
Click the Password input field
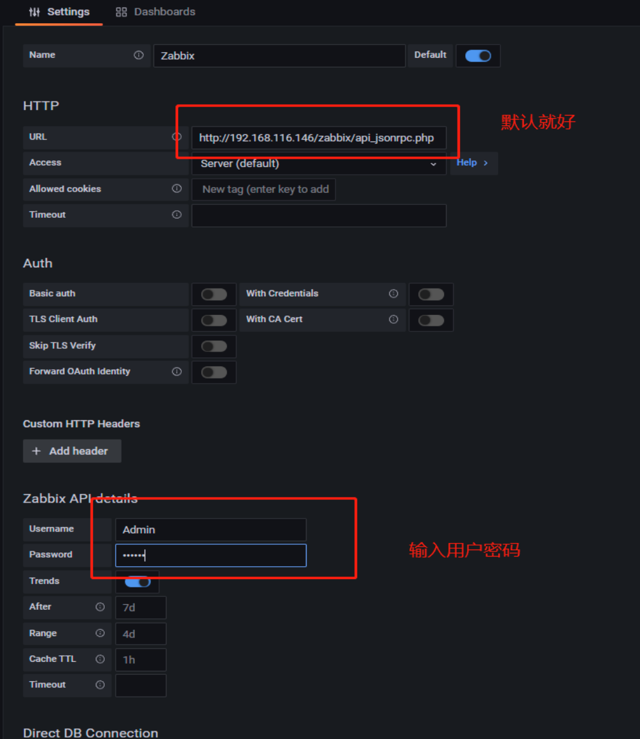coord(211,555)
